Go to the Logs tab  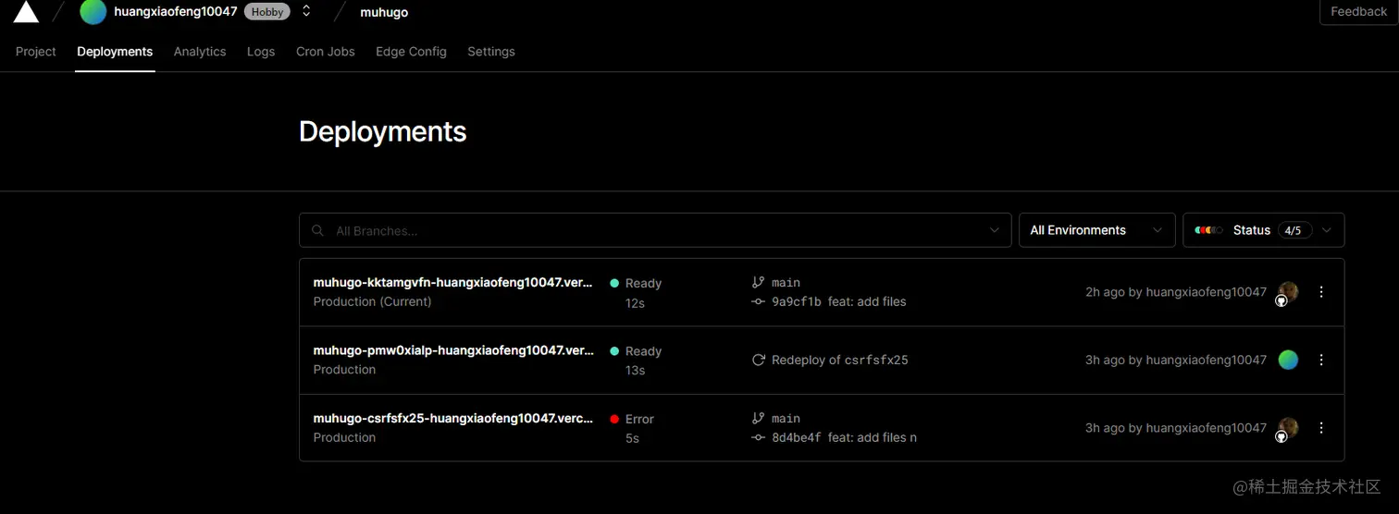261,52
